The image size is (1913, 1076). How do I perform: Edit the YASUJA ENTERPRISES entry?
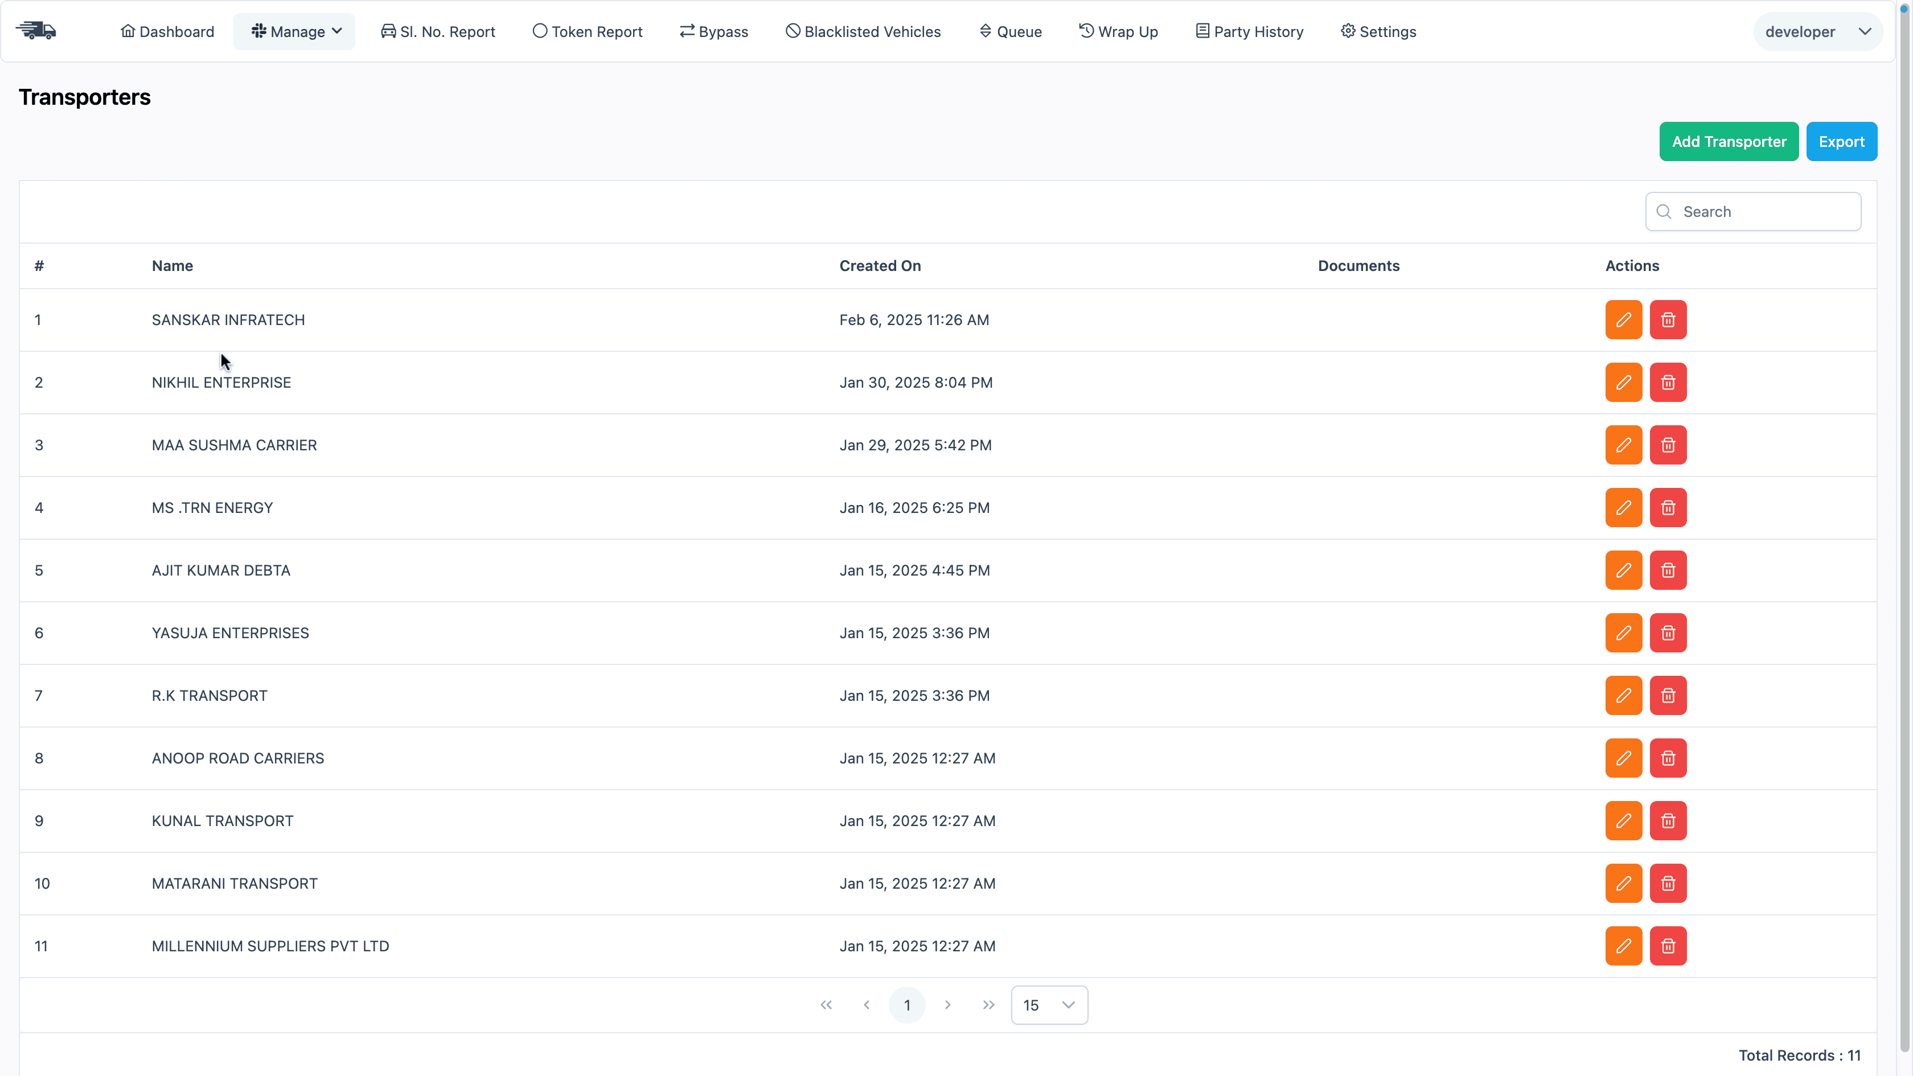point(1623,633)
